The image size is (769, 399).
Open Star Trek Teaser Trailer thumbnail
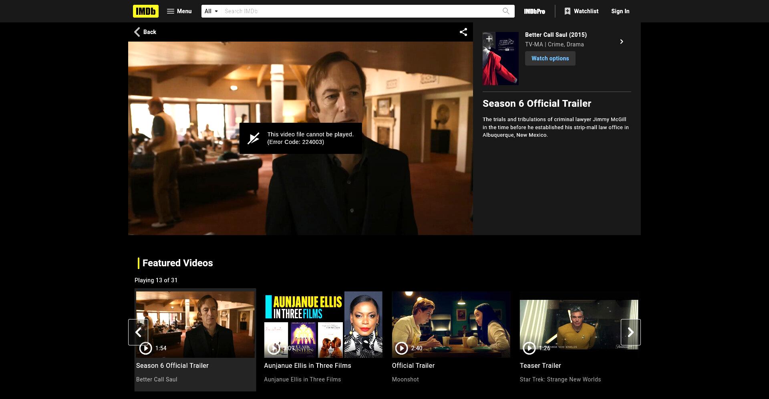[x=579, y=324]
